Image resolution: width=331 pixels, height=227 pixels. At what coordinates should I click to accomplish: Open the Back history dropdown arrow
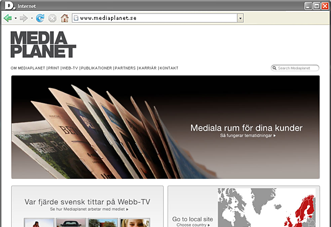tap(16, 18)
